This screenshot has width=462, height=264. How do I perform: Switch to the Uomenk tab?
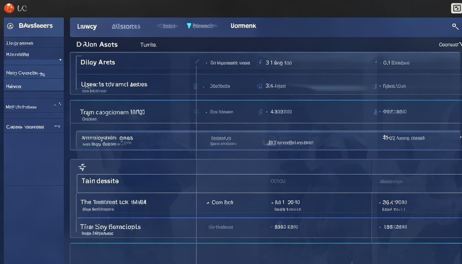point(243,26)
